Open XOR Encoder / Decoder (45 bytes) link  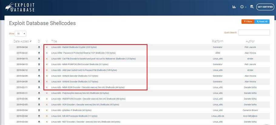85,104
